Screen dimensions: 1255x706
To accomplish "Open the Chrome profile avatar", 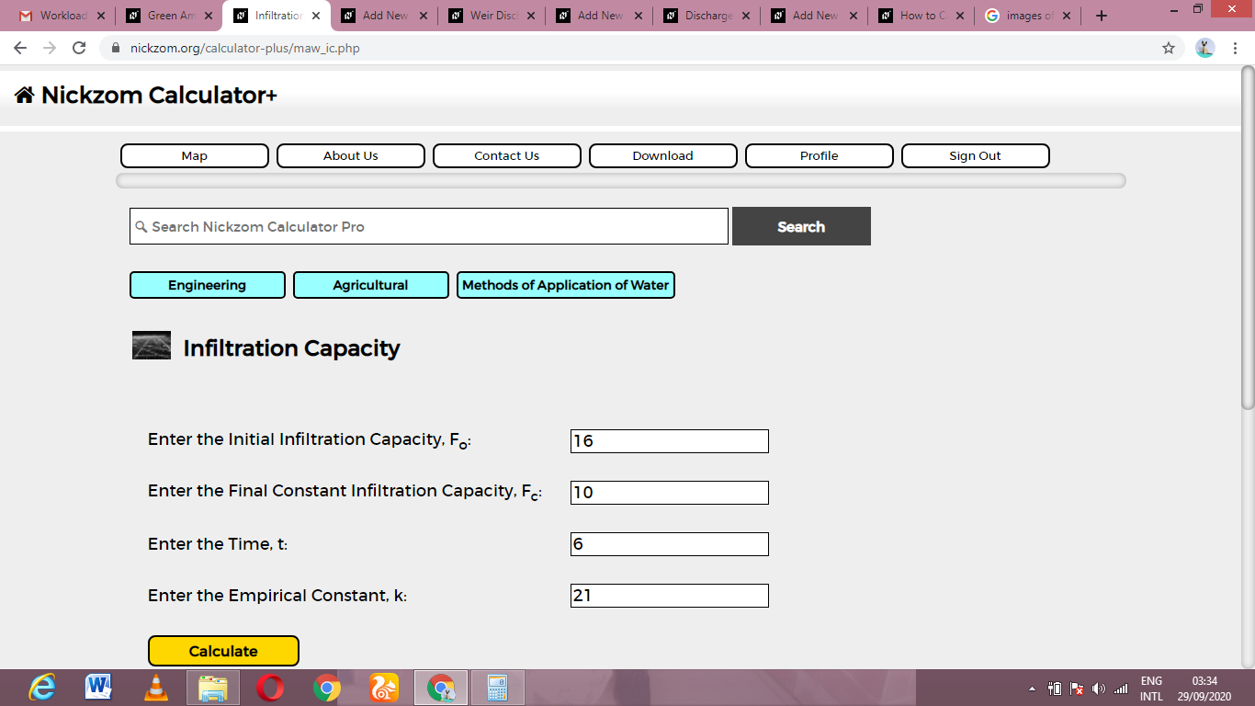I will click(1205, 48).
